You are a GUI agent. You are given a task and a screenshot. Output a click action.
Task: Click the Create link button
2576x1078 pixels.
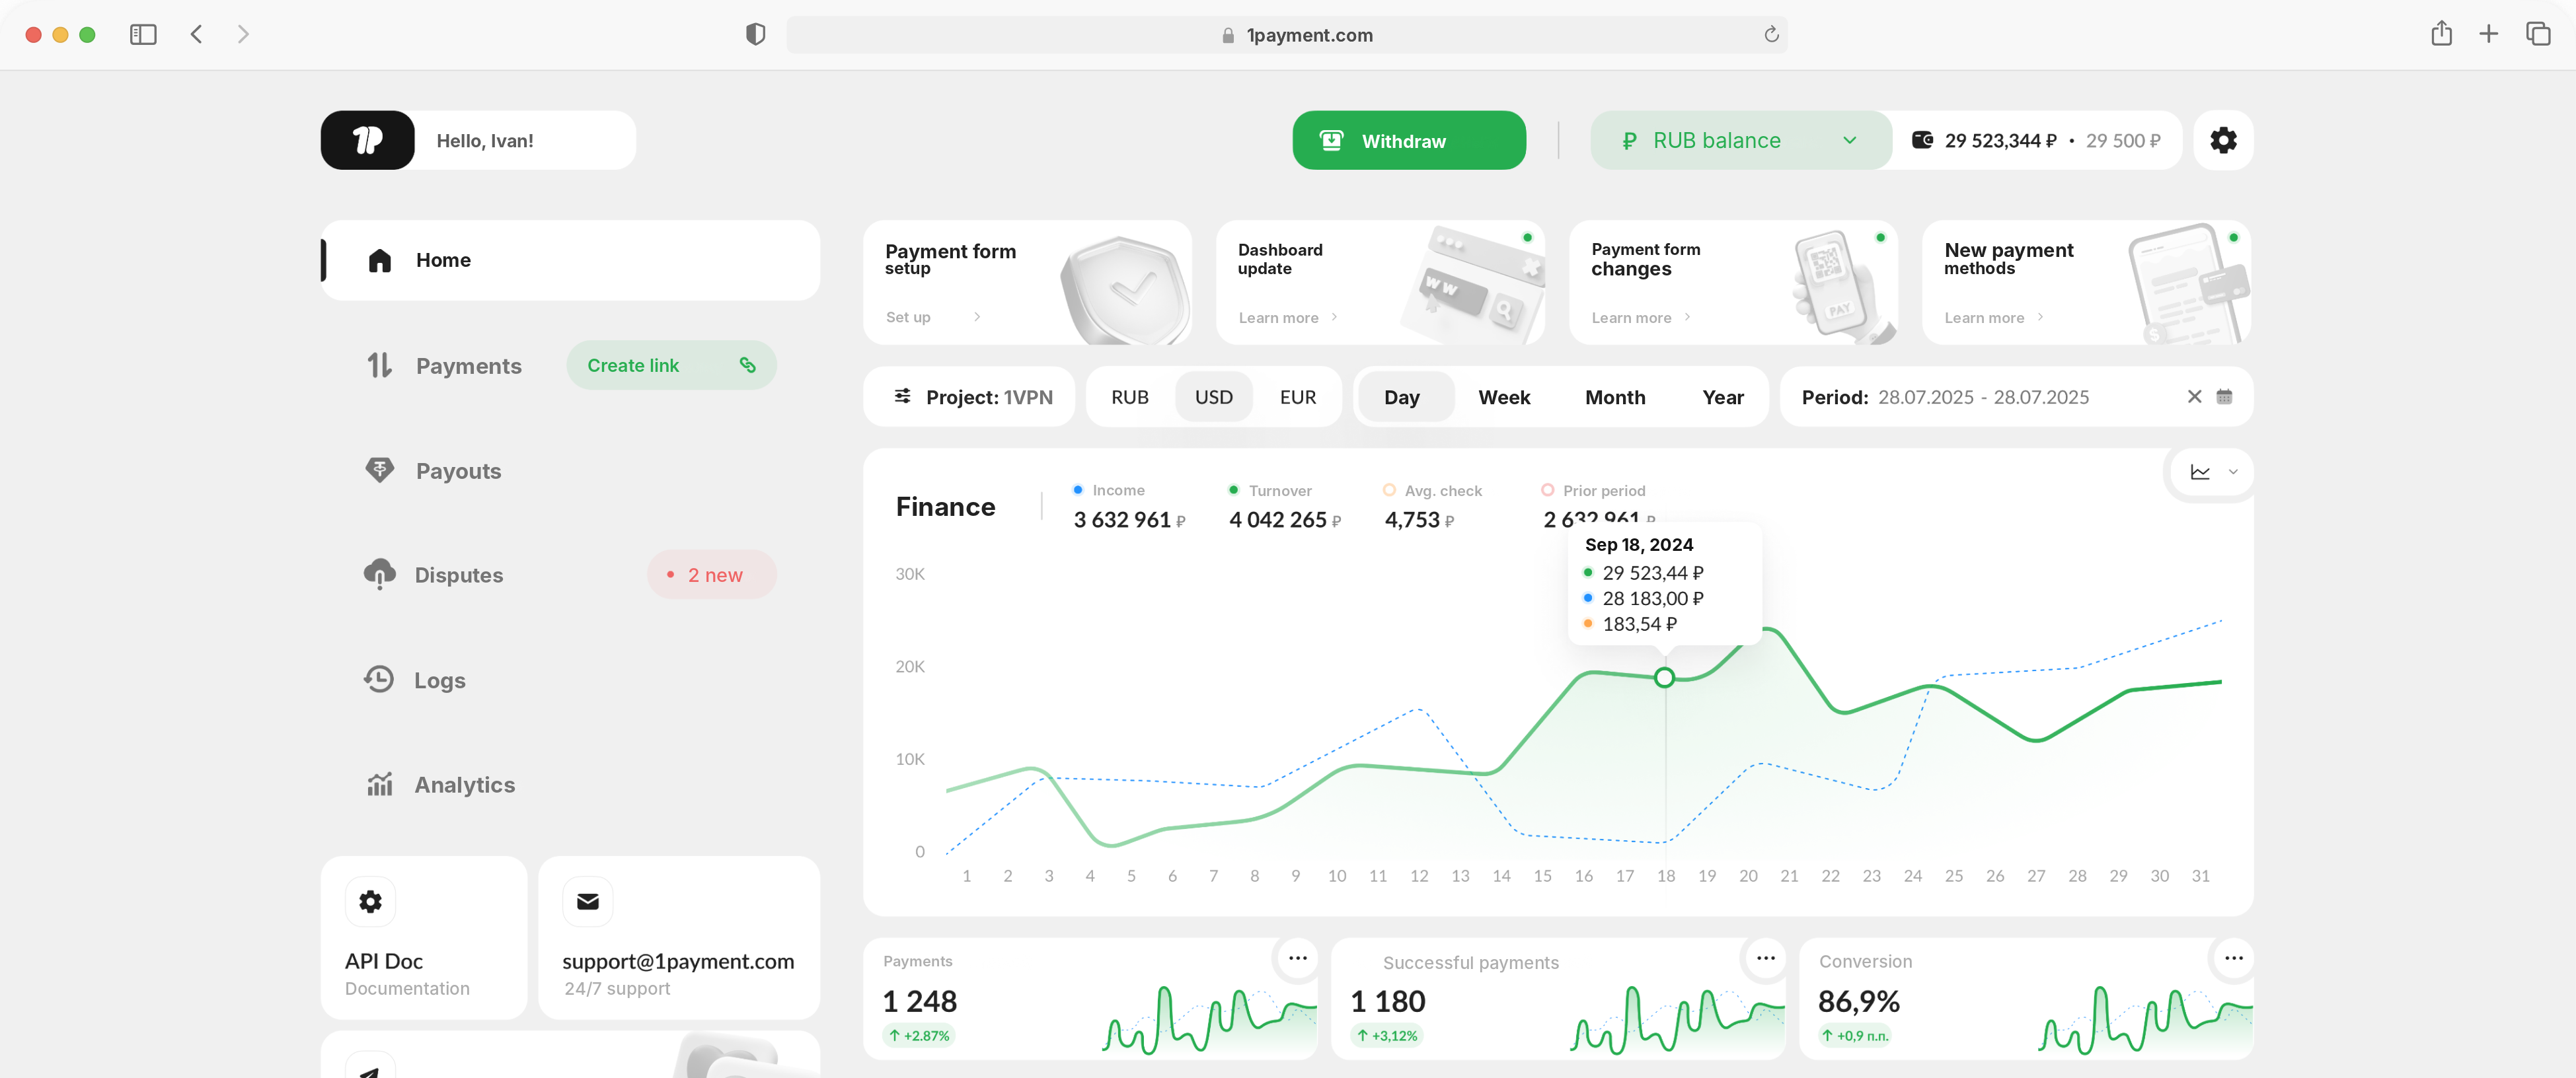click(671, 366)
